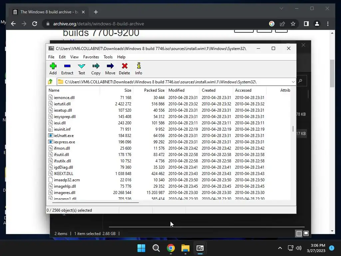Reload the archive.org page
Image resolution: width=341 pixels, height=256 pixels.
click(35, 24)
